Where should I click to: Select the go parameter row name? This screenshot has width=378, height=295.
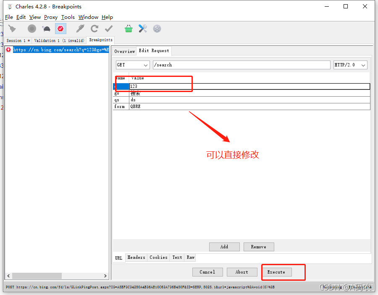pyautogui.click(x=121, y=93)
